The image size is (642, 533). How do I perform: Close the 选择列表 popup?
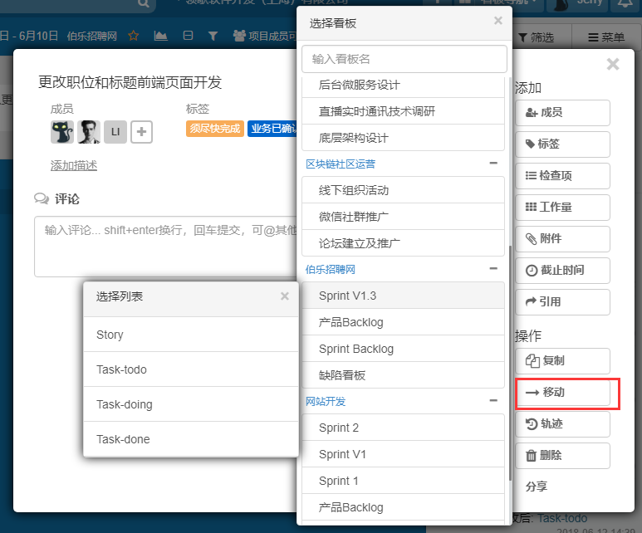click(285, 296)
